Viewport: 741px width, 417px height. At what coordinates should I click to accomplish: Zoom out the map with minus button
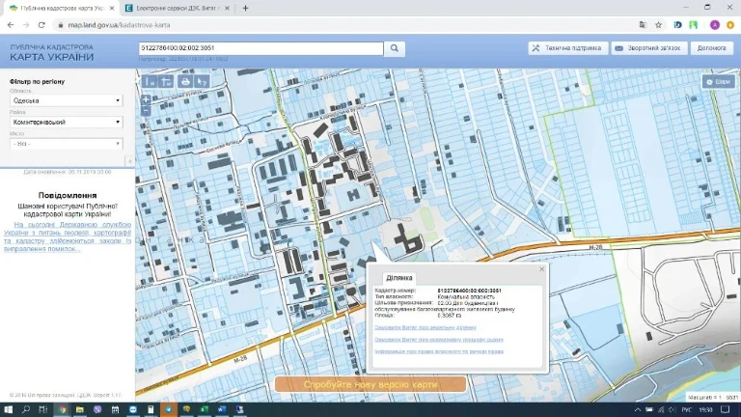pyautogui.click(x=146, y=111)
